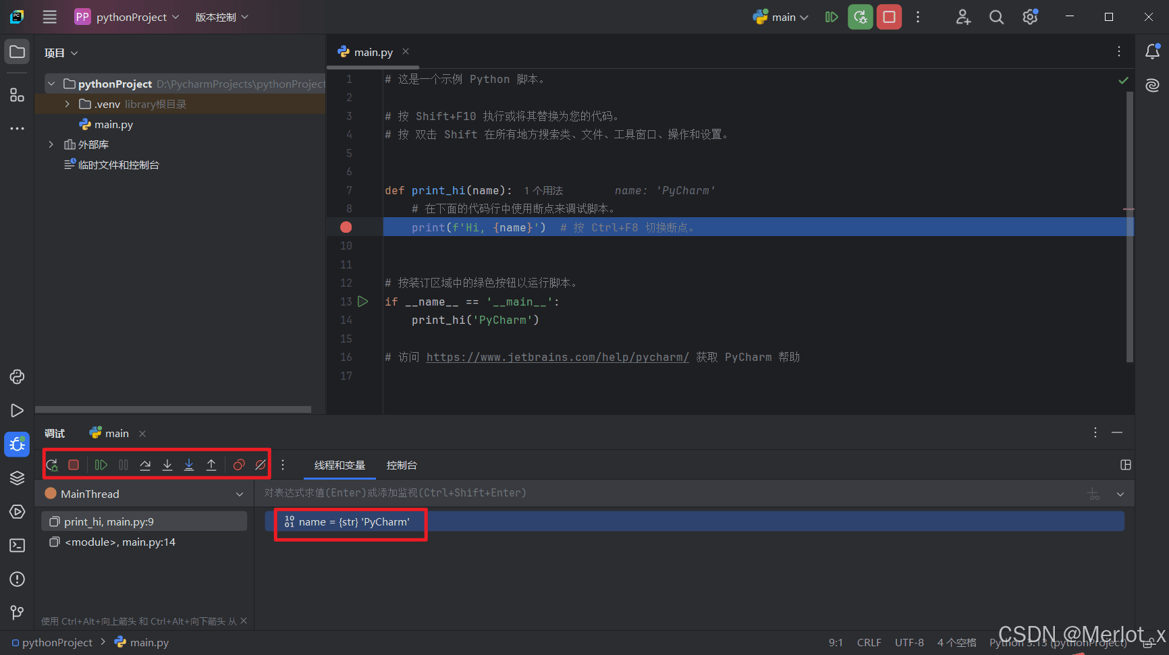This screenshot has width=1169, height=655.
Task: Open the jetbrains.com help link
Action: point(558,357)
